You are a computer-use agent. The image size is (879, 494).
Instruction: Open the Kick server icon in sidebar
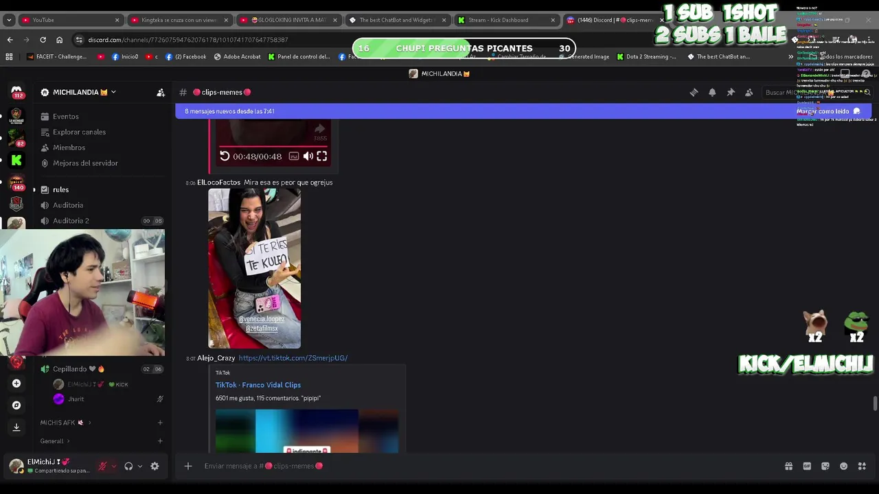pyautogui.click(x=16, y=161)
